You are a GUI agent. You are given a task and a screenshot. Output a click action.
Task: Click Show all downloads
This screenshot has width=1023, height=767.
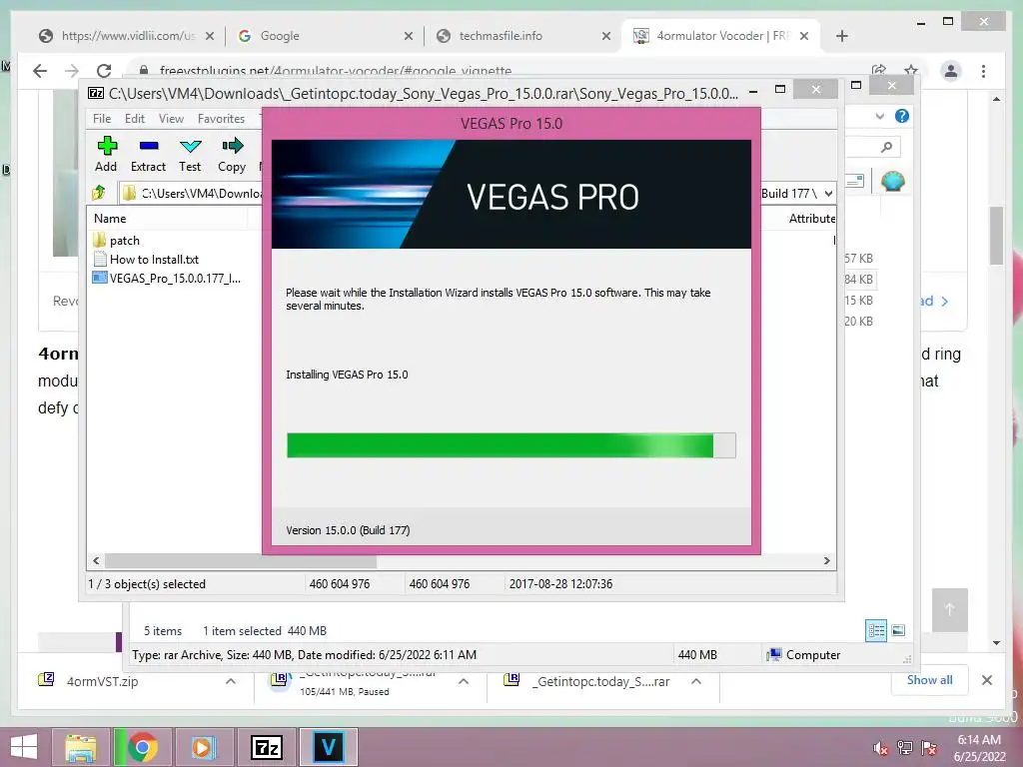coord(930,680)
